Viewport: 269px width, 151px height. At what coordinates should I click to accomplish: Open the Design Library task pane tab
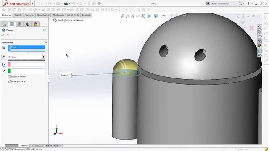coord(260,32)
